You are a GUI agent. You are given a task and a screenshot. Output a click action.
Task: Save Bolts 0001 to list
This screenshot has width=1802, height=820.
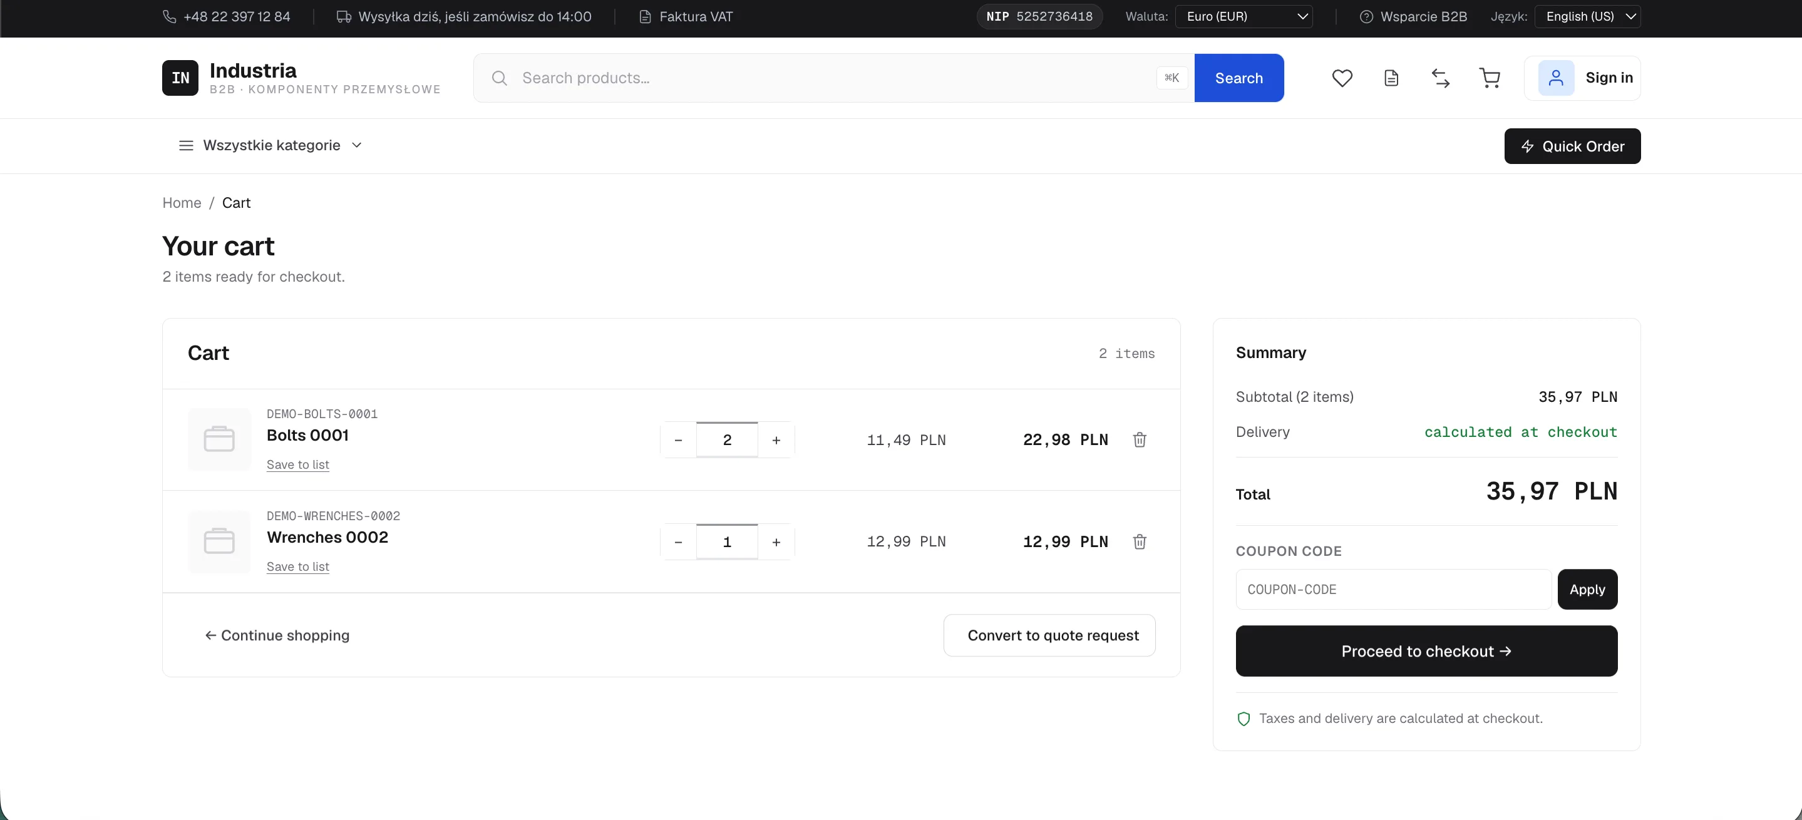pos(297,465)
